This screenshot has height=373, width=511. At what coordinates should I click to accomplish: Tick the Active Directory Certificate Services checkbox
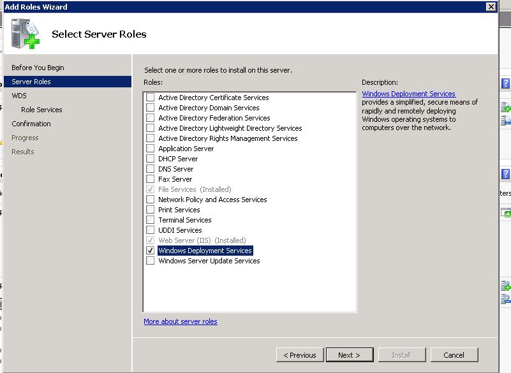pyautogui.click(x=150, y=98)
